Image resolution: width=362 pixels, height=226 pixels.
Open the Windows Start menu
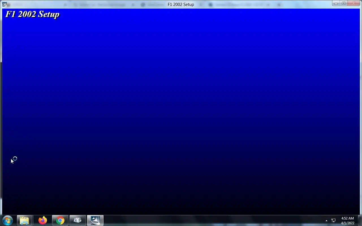(8, 220)
